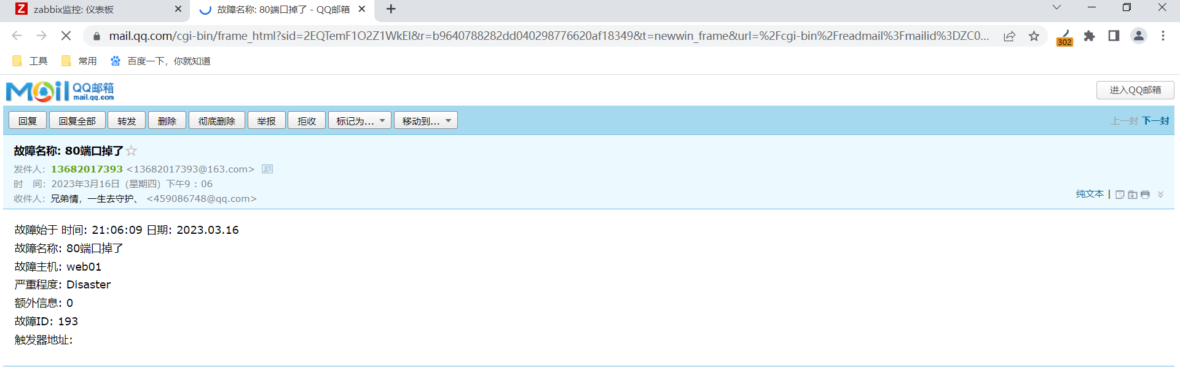Report this mail via 举报
This screenshot has width=1180, height=367.
coord(266,120)
